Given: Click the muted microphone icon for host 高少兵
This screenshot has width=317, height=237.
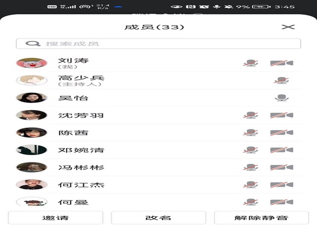Looking at the screenshot, I should coord(281,80).
